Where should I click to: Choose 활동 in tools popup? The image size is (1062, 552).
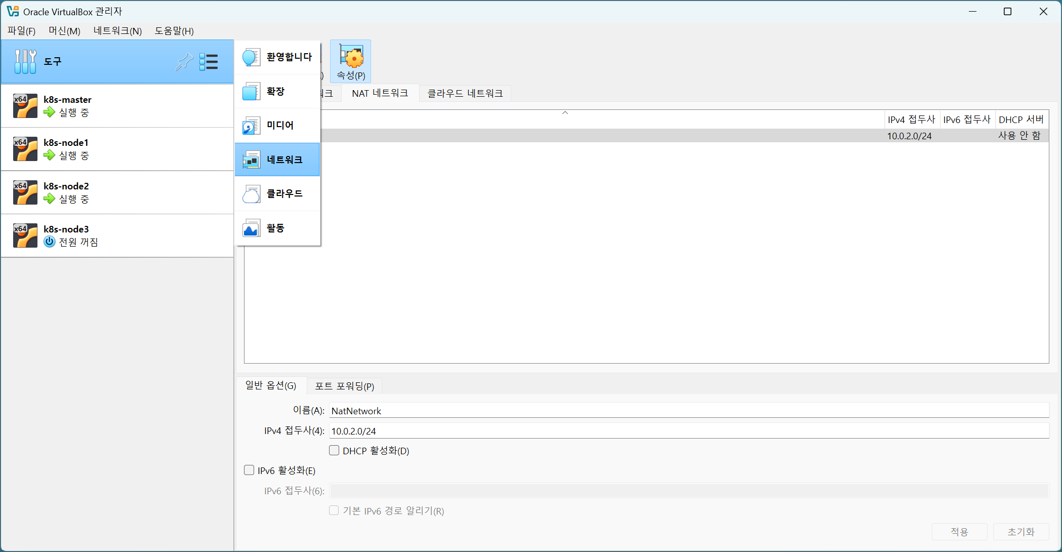coord(278,228)
